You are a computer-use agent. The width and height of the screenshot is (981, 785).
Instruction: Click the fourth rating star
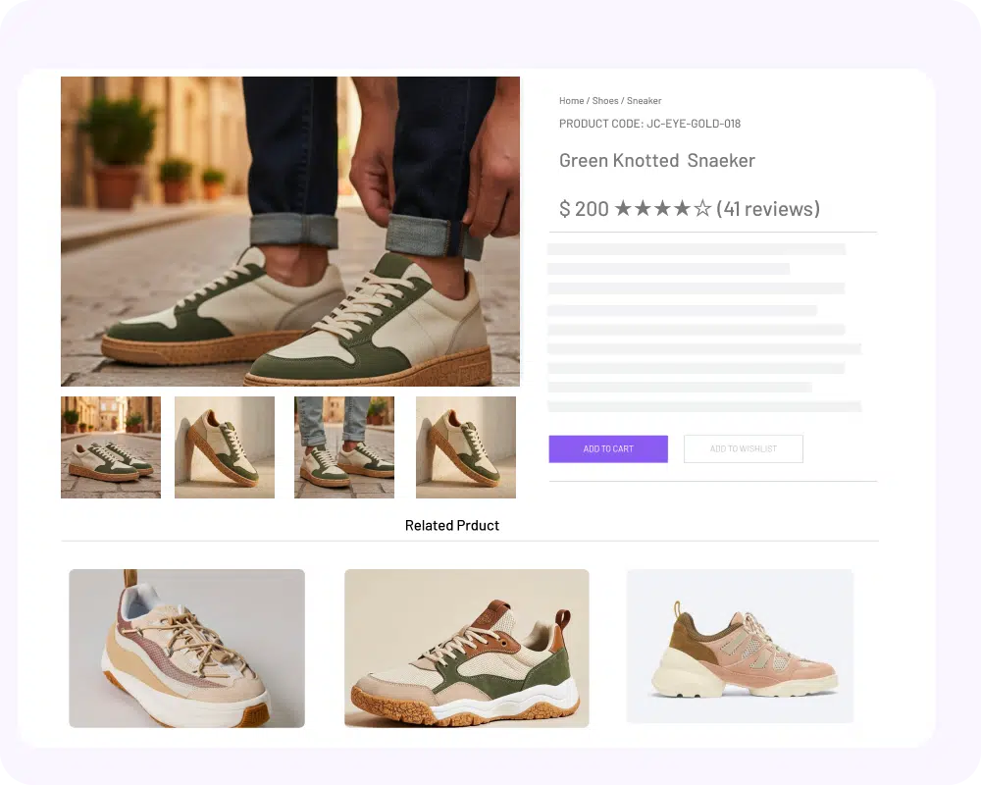coord(683,208)
